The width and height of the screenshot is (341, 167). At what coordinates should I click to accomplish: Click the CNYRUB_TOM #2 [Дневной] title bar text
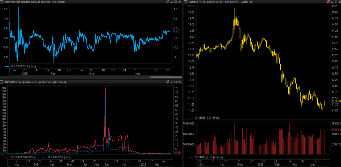[x=221, y=2]
